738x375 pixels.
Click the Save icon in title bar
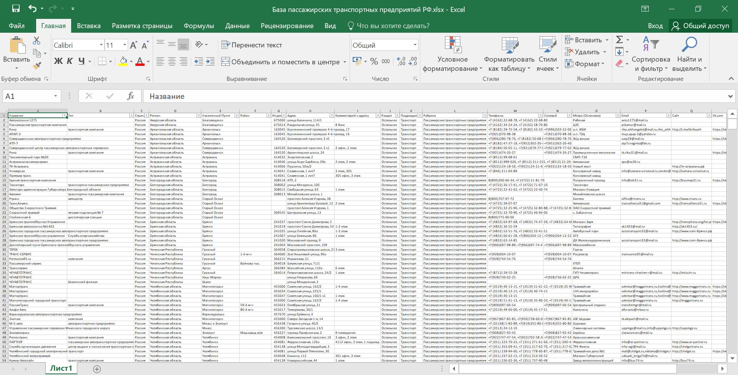pos(16,9)
